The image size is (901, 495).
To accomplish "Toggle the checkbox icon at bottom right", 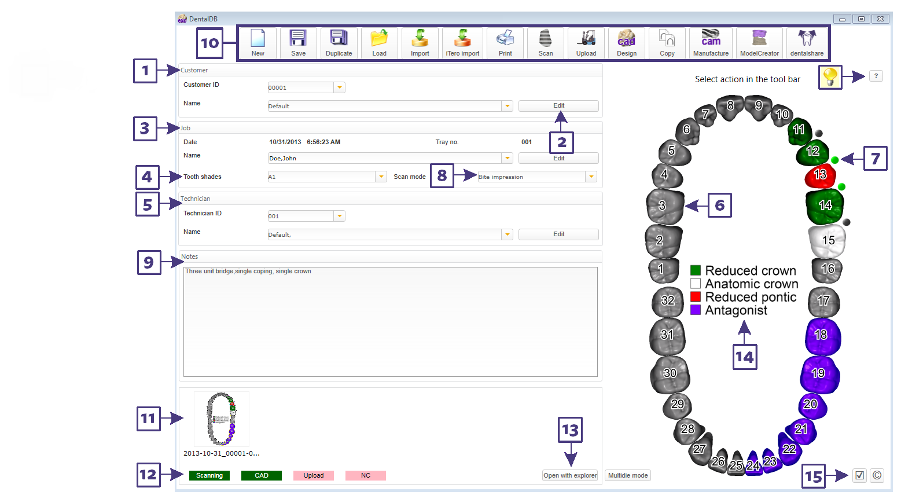I will tap(859, 475).
